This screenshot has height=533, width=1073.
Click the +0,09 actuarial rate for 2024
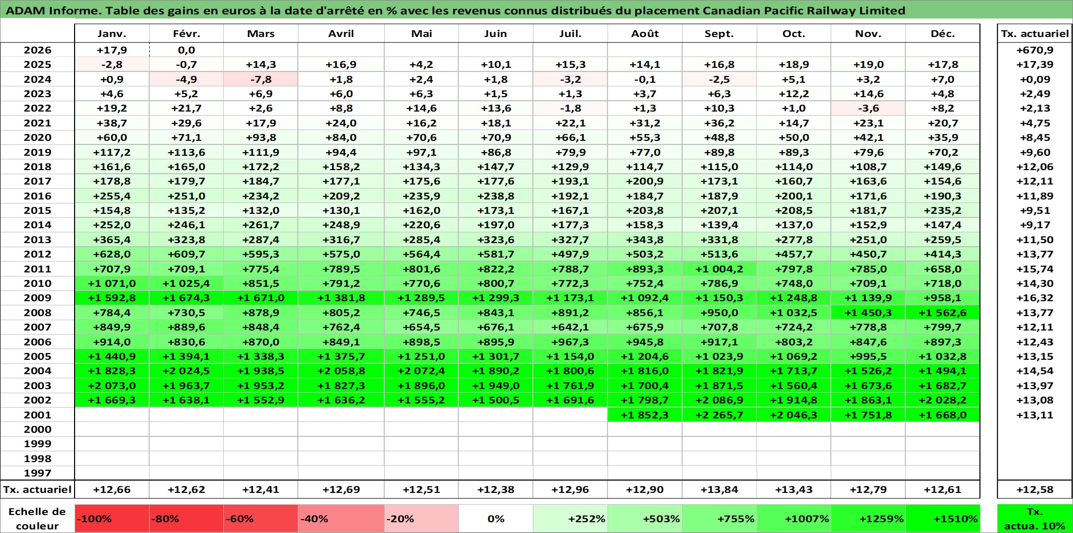pos(1035,79)
